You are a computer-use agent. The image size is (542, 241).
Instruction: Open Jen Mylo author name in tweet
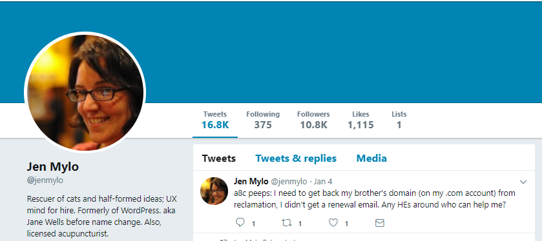coord(251,181)
